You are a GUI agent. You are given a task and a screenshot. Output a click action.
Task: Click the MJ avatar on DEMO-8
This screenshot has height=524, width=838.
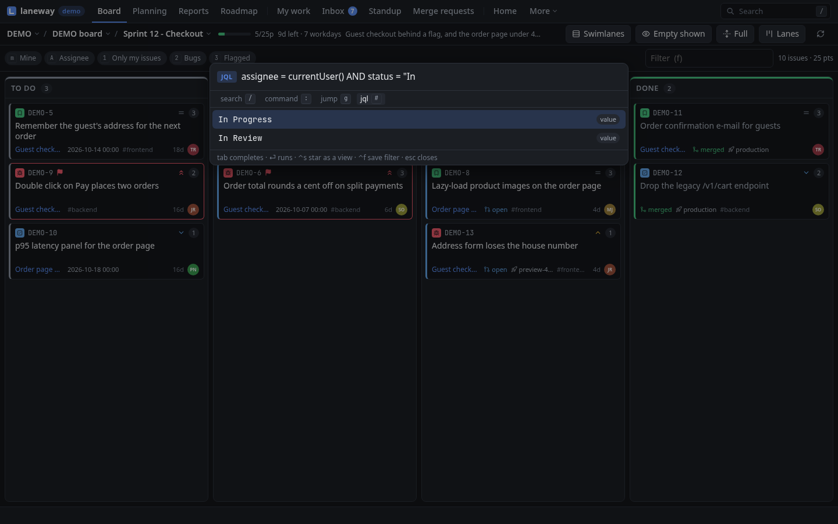pyautogui.click(x=610, y=210)
